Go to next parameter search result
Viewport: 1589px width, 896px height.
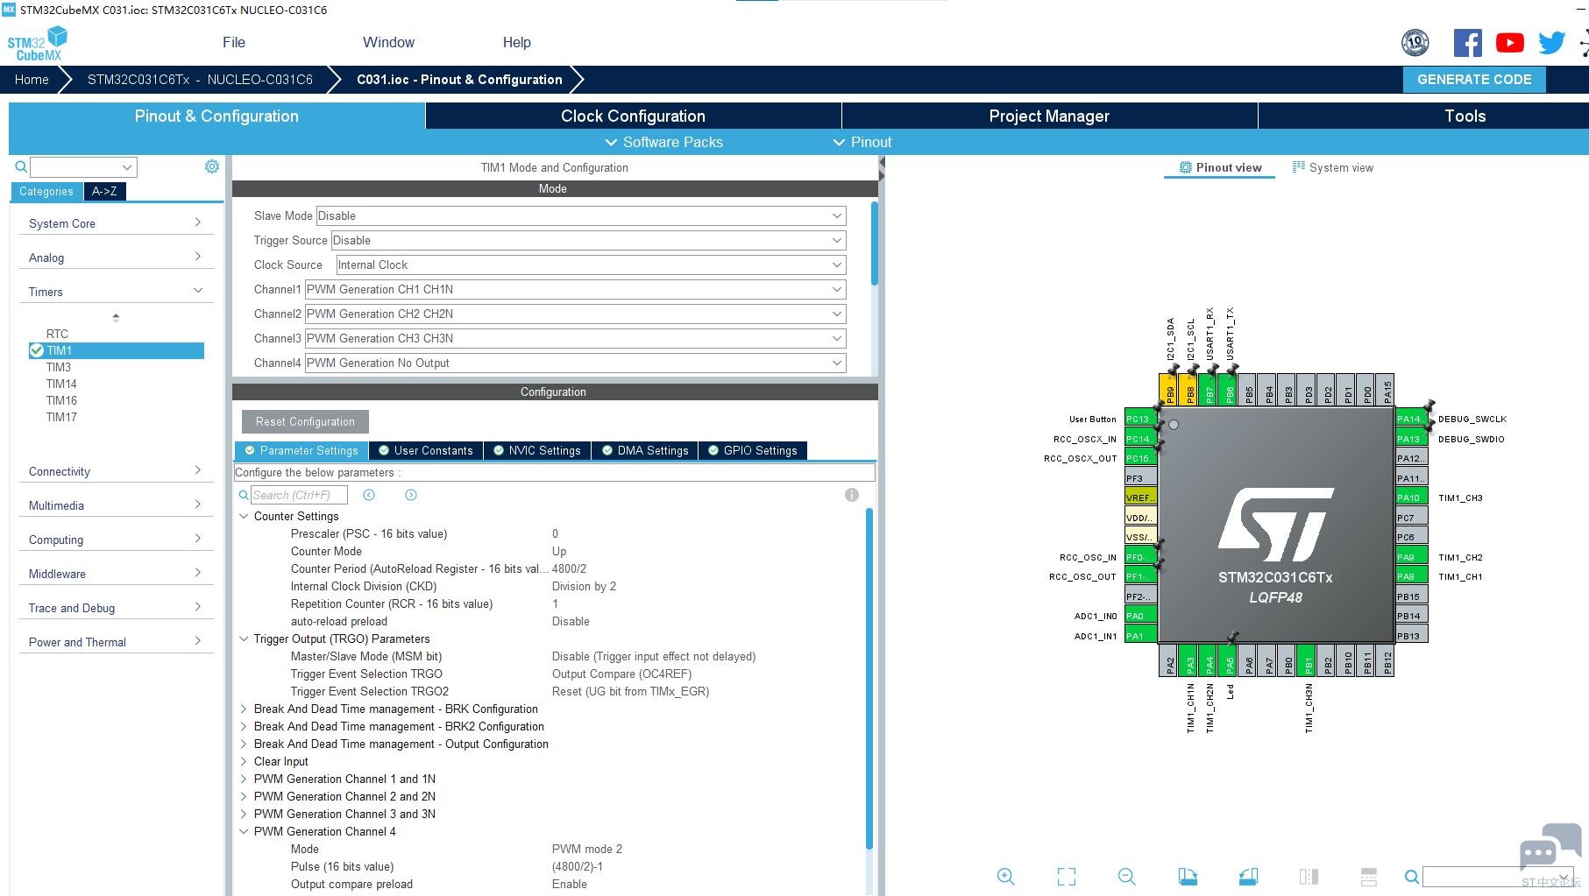point(411,495)
